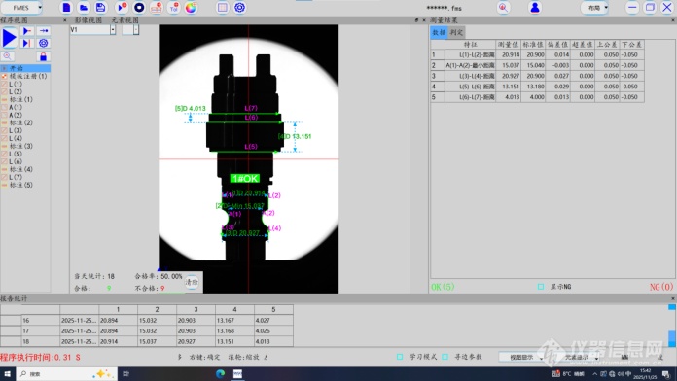Screen dimensions: 677x381
Task: Save program with the floppy disk icon
Action: click(x=100, y=8)
